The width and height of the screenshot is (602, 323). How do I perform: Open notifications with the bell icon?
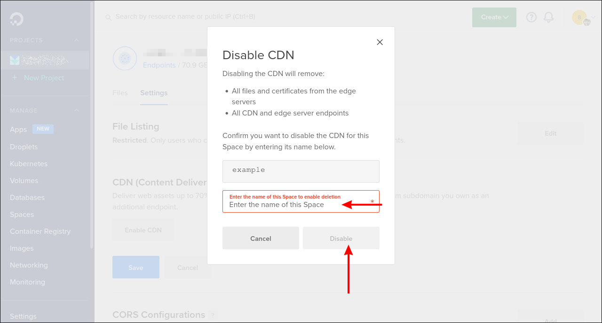click(548, 17)
